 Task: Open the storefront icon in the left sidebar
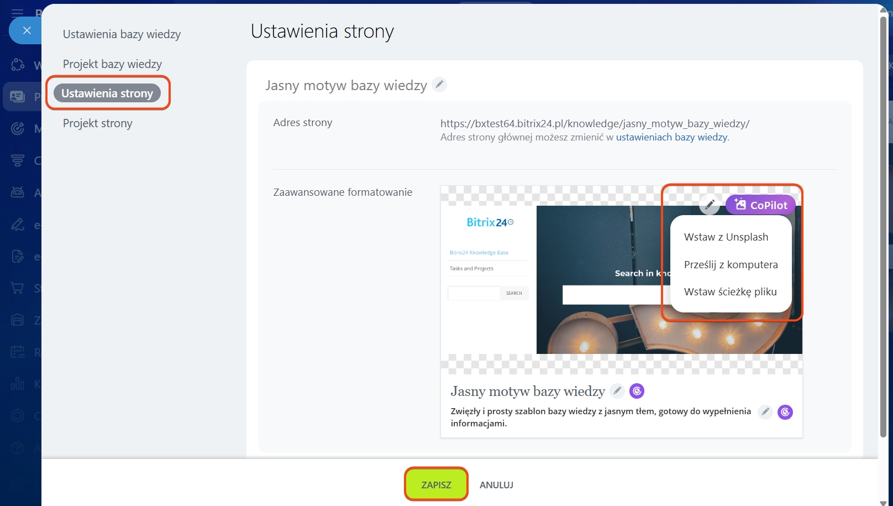coord(18,320)
